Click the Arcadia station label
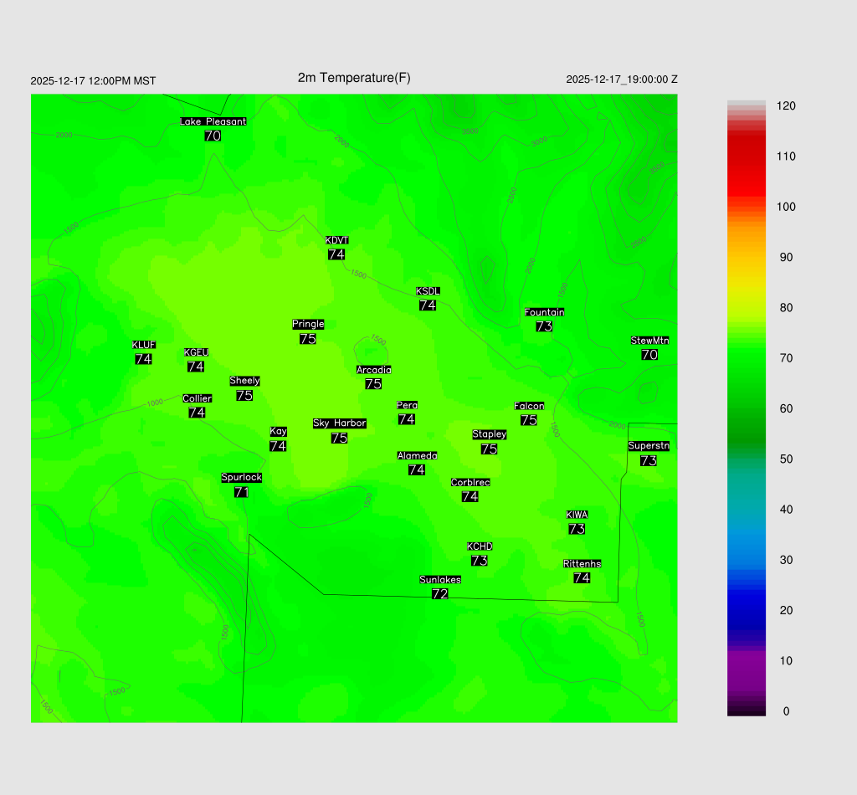This screenshot has width=857, height=795. tap(373, 370)
